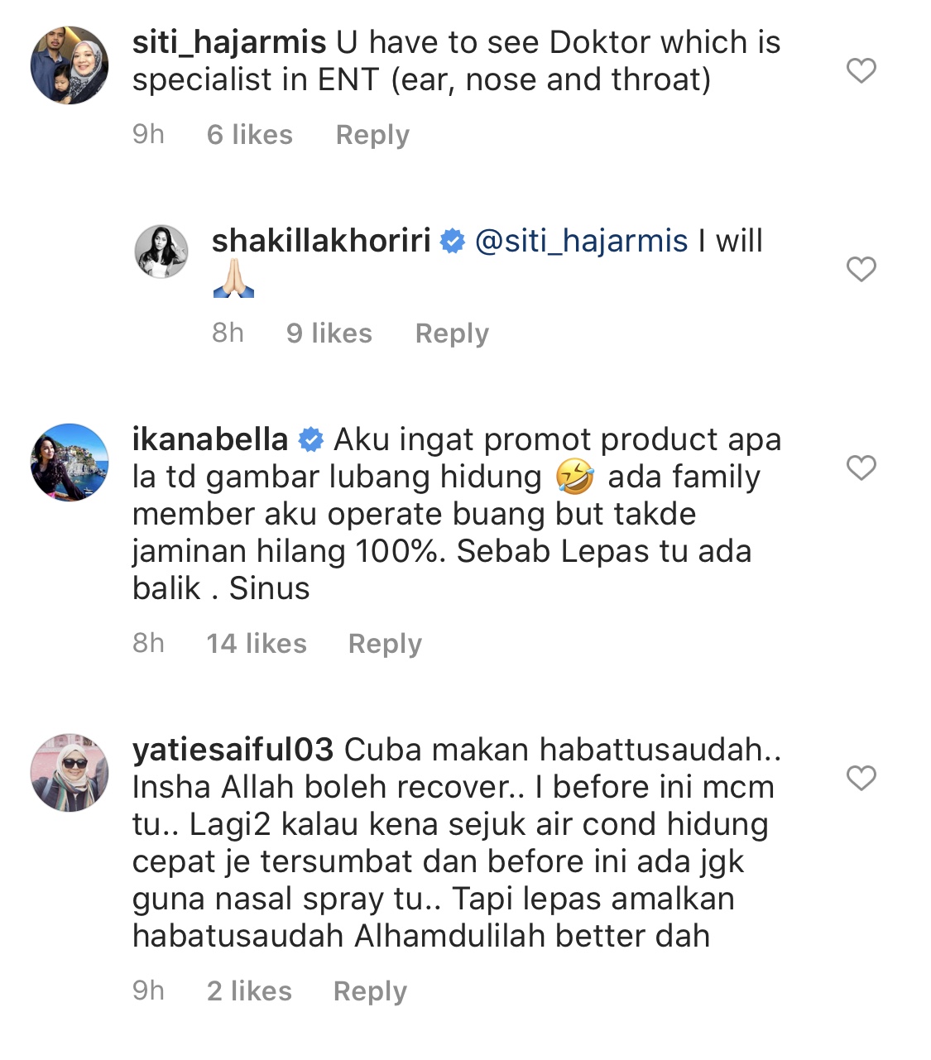
Task: View the 14 likes list
Action: tap(257, 643)
